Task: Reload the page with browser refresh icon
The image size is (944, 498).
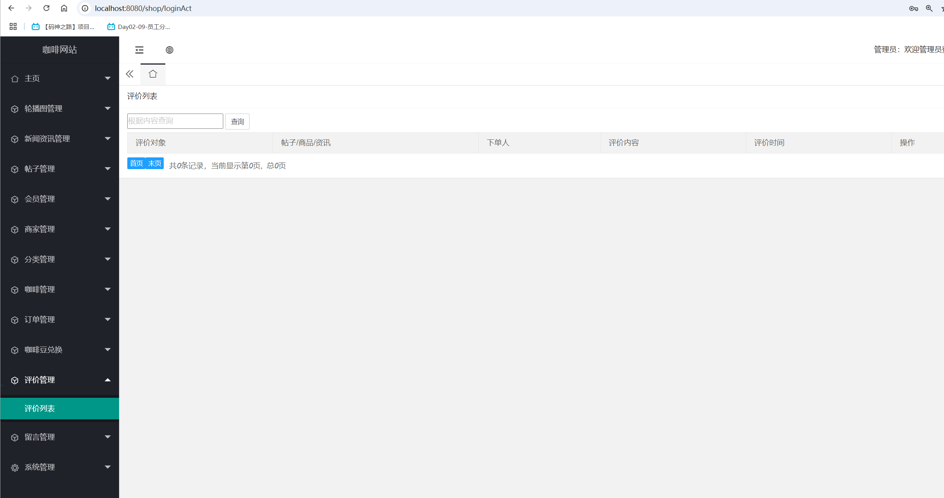Action: [x=46, y=8]
